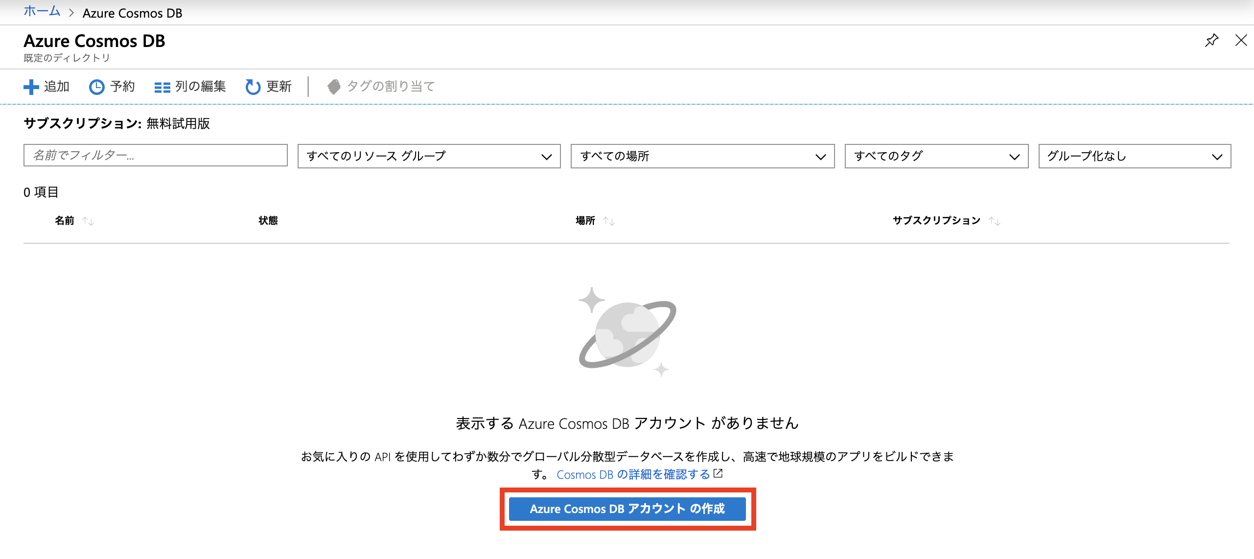Screen dimensions: 1254x559
Task: Click the 既定のディレクトリ subtitle
Action: pyautogui.click(x=67, y=58)
